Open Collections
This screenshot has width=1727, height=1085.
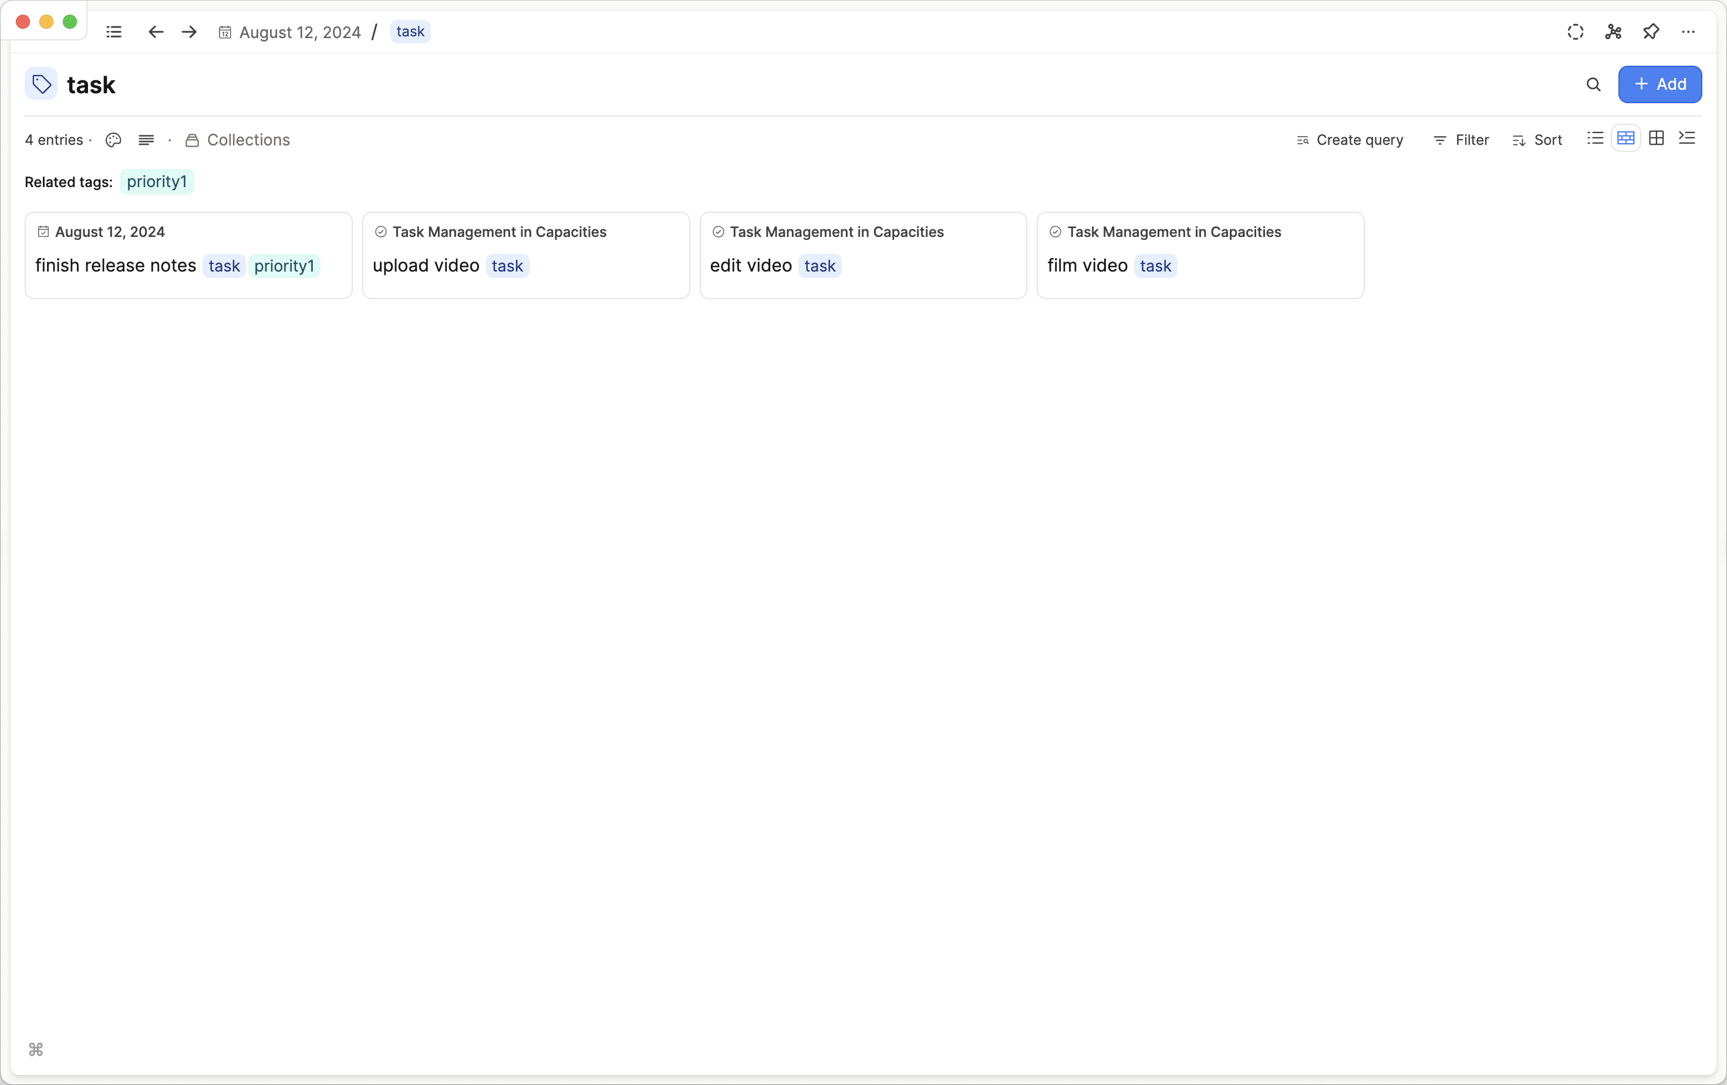pos(238,140)
